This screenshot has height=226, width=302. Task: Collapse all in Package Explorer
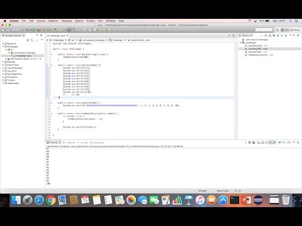(x=28, y=40)
